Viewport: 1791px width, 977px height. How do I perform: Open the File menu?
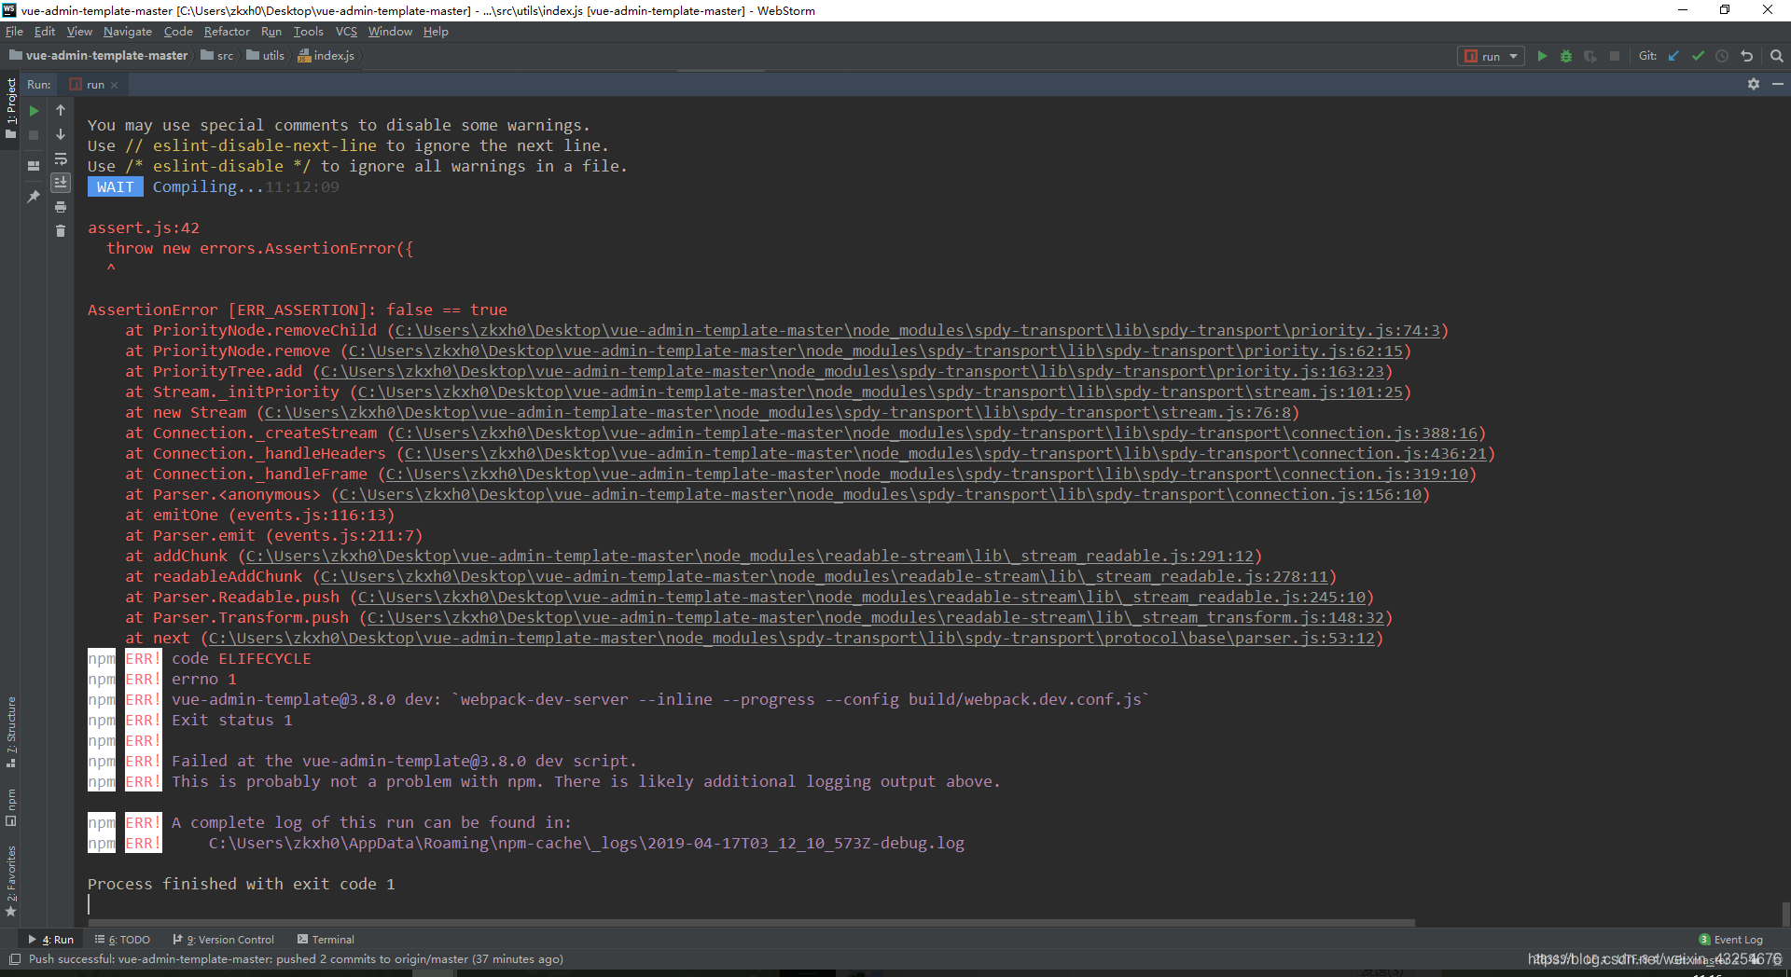click(14, 32)
